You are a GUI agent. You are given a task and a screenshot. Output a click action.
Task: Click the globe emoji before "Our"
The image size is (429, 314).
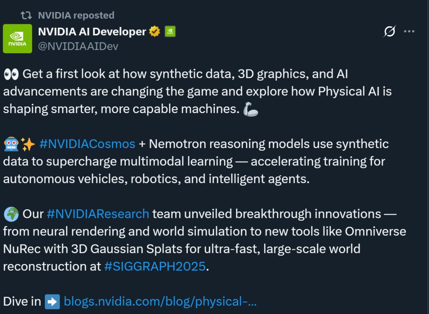click(11, 214)
